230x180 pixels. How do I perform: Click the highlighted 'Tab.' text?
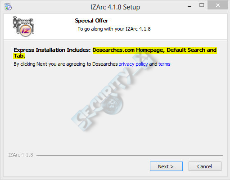tap(19, 56)
